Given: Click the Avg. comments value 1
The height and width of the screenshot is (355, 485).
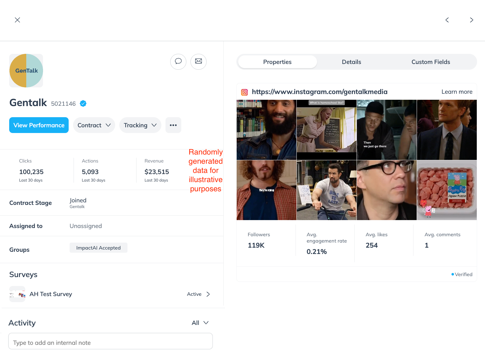Looking at the screenshot, I should pyautogui.click(x=426, y=245).
